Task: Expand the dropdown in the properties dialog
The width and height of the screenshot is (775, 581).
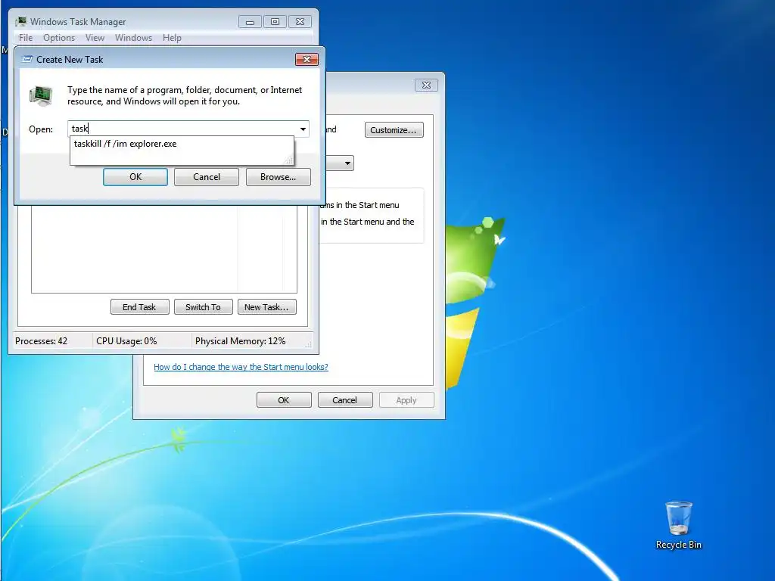Action: pyautogui.click(x=347, y=163)
